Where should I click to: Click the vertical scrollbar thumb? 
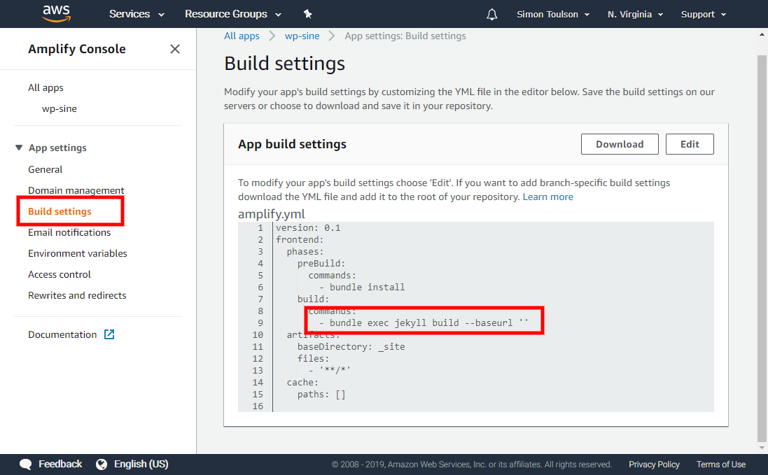coord(762,248)
